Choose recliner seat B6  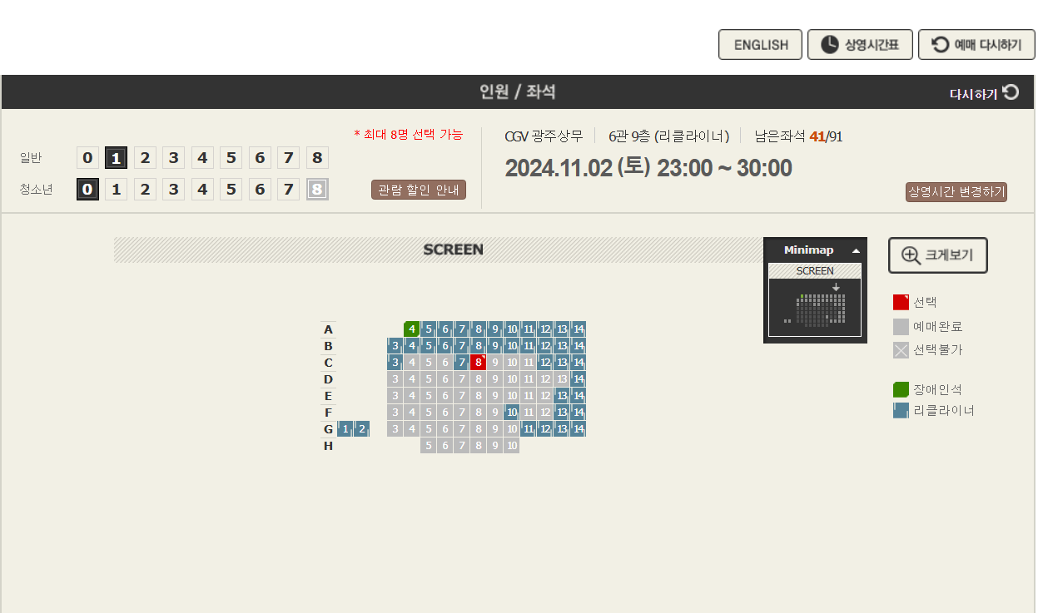pyautogui.click(x=445, y=346)
